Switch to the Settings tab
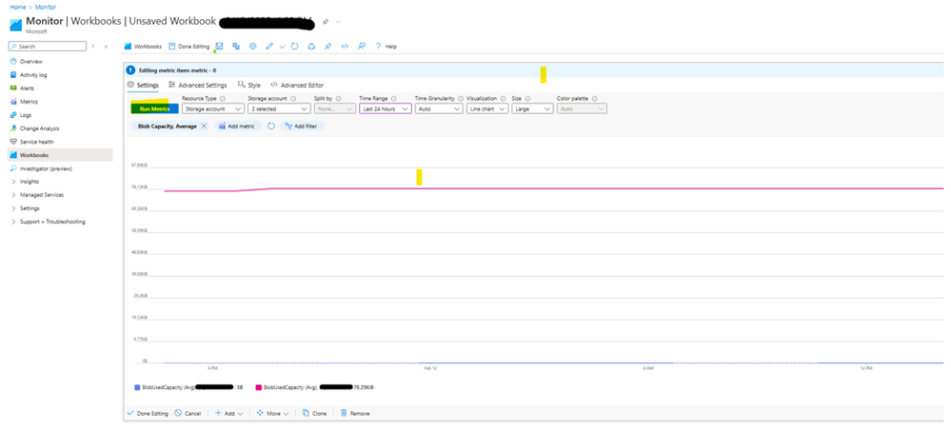 coord(143,86)
